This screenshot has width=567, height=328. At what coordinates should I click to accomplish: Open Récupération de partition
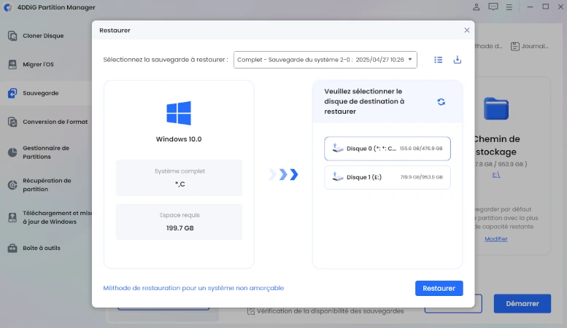tap(47, 185)
